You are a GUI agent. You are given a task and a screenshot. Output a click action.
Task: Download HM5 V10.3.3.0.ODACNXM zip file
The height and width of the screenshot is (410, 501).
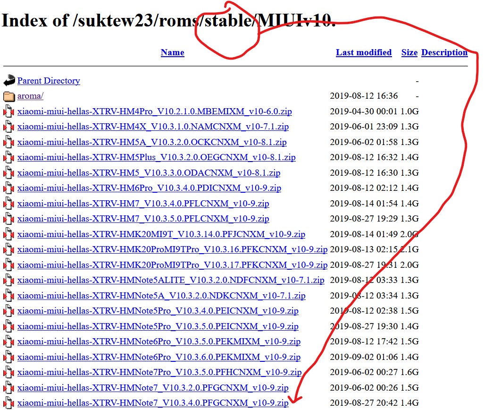pyautogui.click(x=149, y=173)
